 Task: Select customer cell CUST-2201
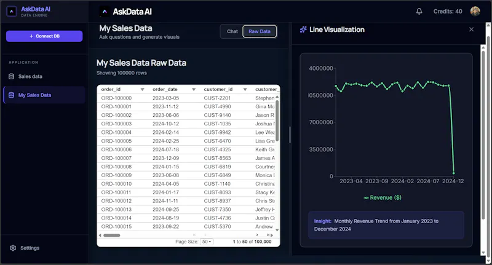(x=217, y=98)
